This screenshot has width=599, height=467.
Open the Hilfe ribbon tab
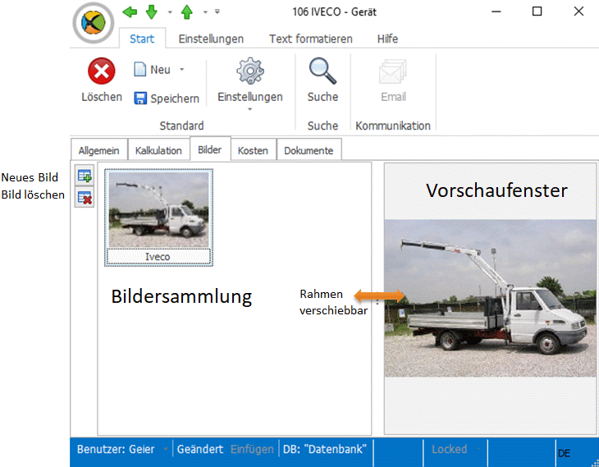click(x=387, y=39)
